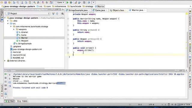This screenshot has height=108, width=192.
Task: Click the Redo toolbar icon
Action: coord(18,2)
